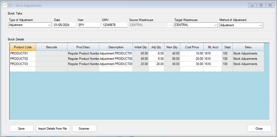Select the NL Acct cell for PRODUCT01
Image resolution: width=277 pixels, height=137 pixels.
[213, 53]
